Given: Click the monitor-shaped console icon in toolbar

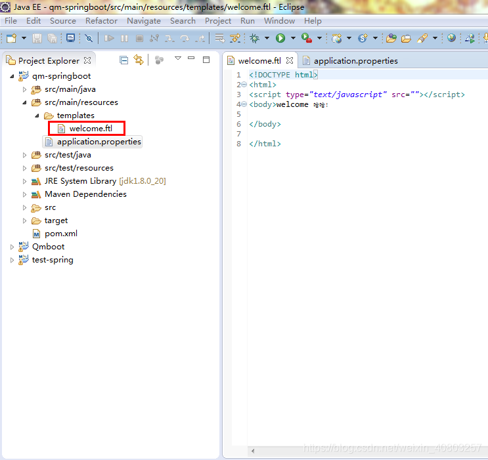Looking at the screenshot, I should coord(71,38).
